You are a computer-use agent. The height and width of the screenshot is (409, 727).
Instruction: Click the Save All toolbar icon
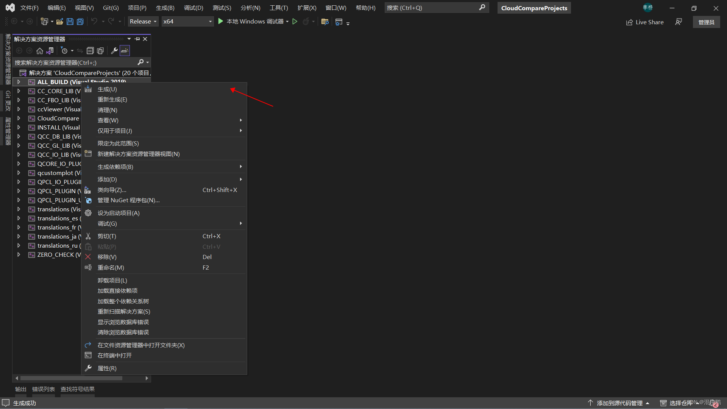coord(80,22)
